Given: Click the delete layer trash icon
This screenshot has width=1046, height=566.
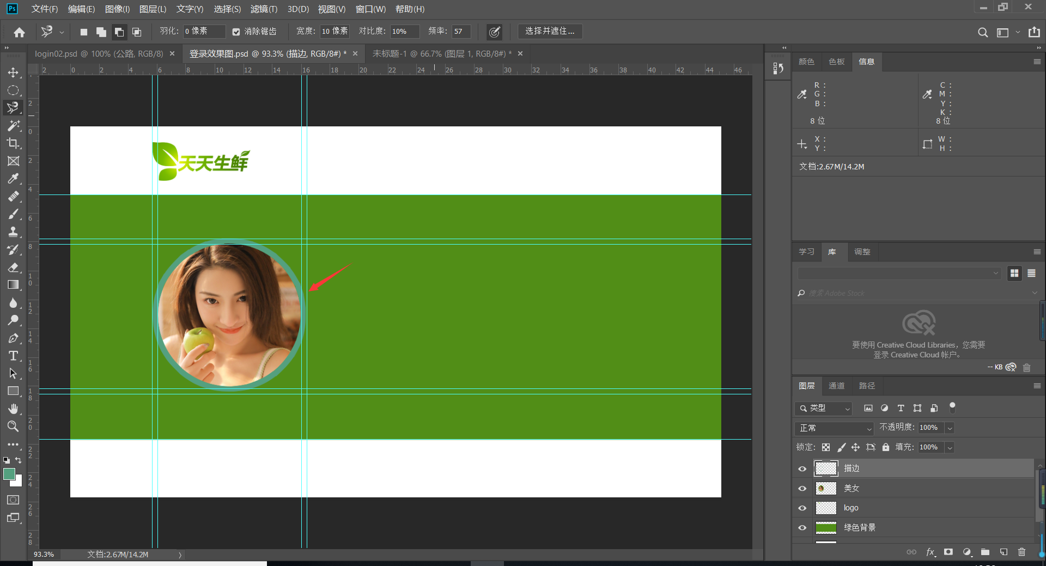Looking at the screenshot, I should pos(1021,552).
